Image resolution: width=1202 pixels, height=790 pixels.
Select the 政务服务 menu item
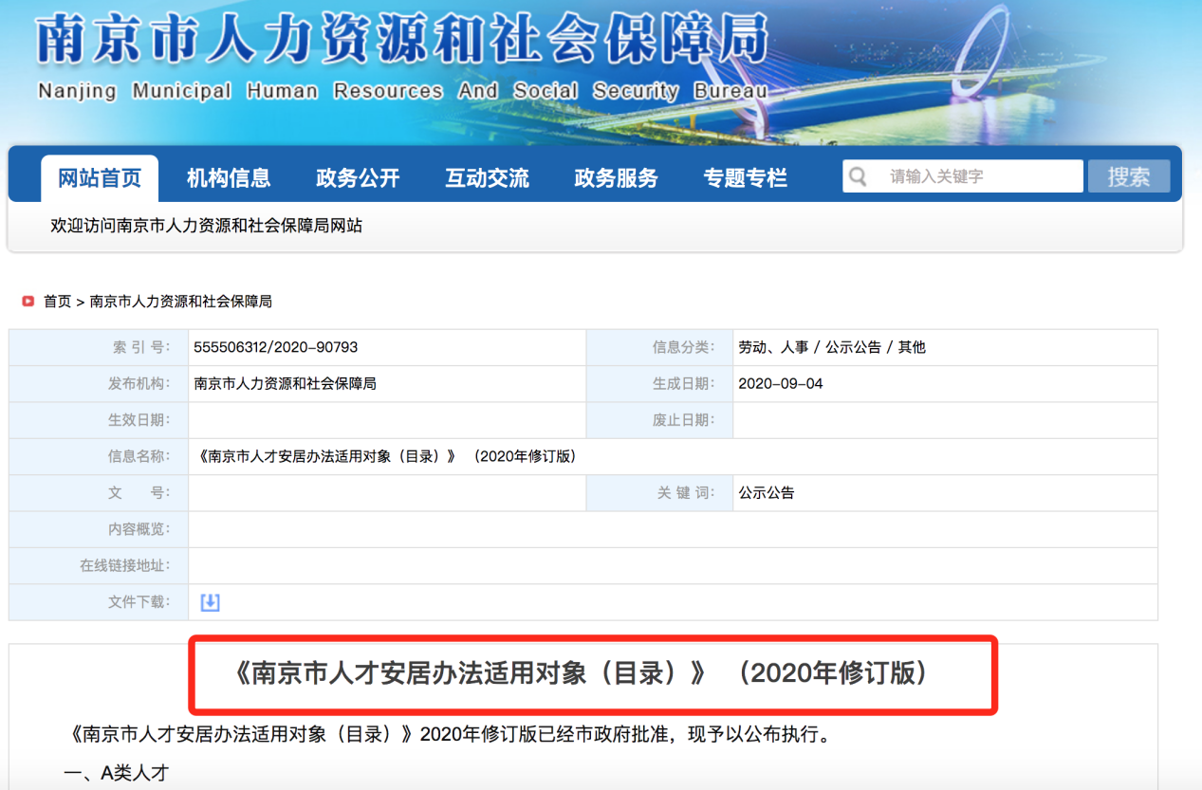pyautogui.click(x=616, y=176)
